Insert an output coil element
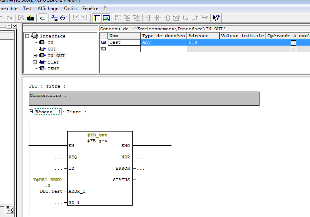This screenshot has height=217, width=310. pos(167,18)
